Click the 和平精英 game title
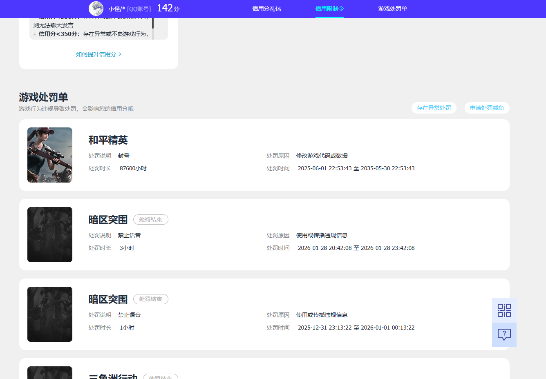Screen dimensions: 546x379 (108, 140)
